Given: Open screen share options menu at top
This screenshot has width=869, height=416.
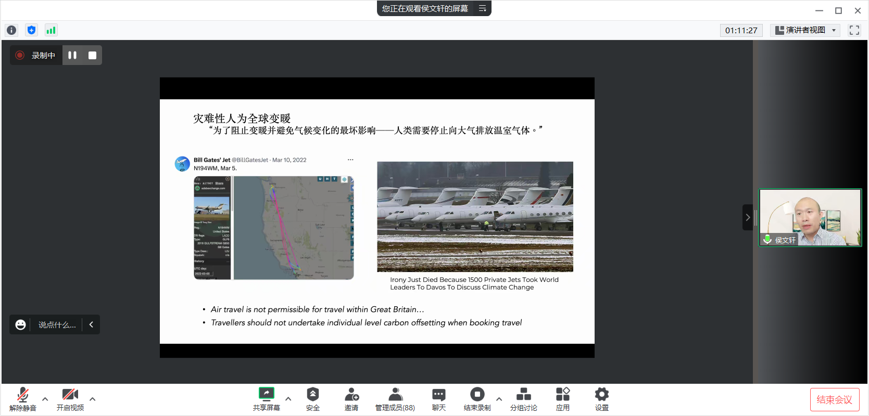Looking at the screenshot, I should pyautogui.click(x=482, y=8).
